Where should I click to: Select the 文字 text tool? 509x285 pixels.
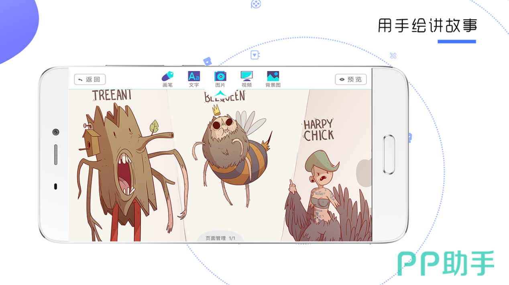point(194,79)
